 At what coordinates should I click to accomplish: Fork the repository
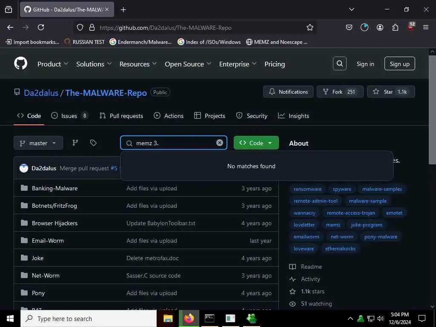point(340,92)
